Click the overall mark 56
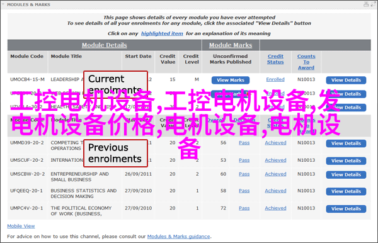The image size is (378, 243). pyautogui.click(x=223, y=143)
